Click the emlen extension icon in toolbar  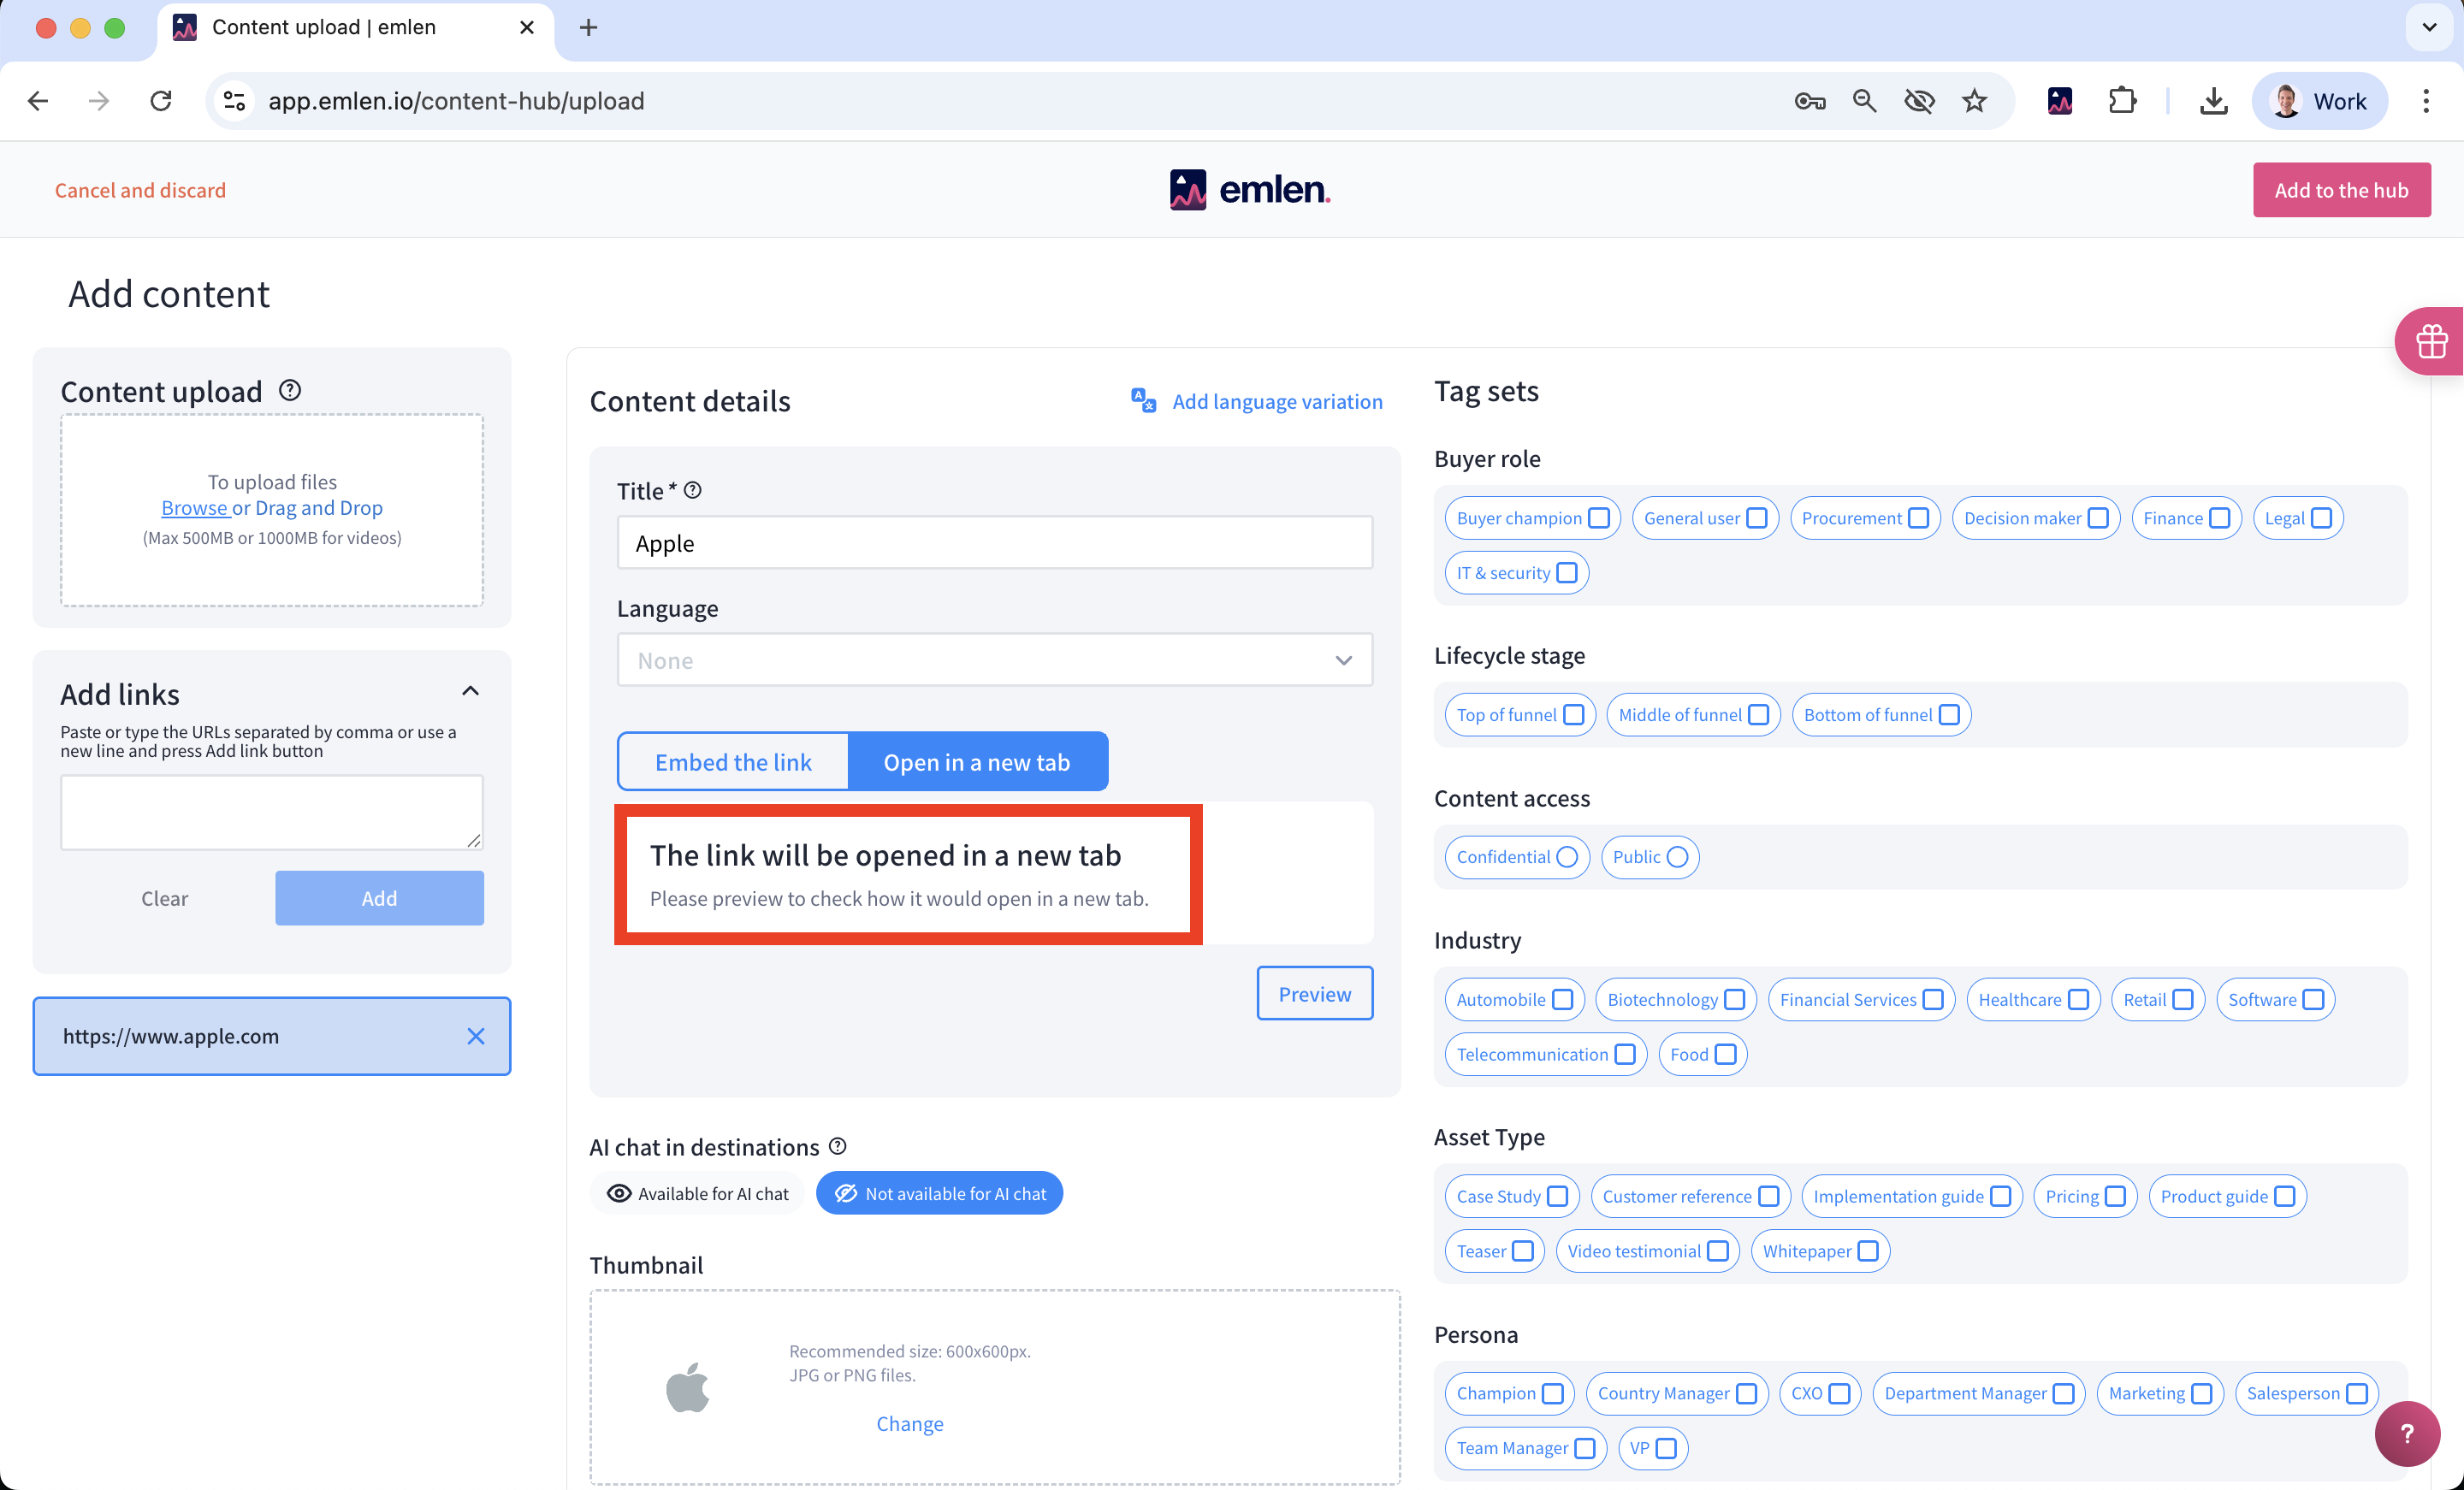point(2060,101)
